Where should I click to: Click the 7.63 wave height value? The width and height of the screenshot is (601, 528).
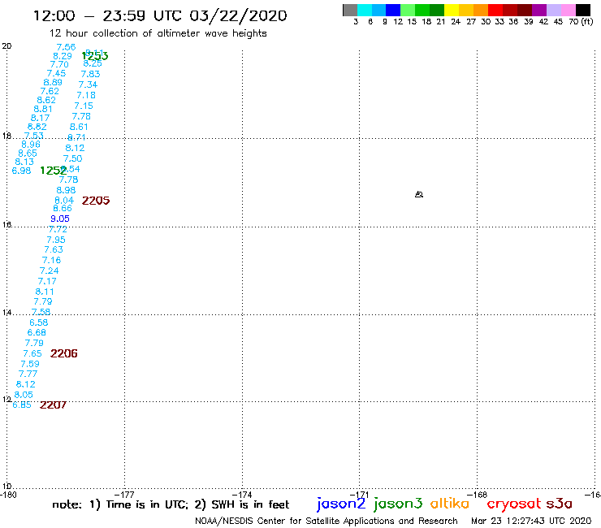54,249
